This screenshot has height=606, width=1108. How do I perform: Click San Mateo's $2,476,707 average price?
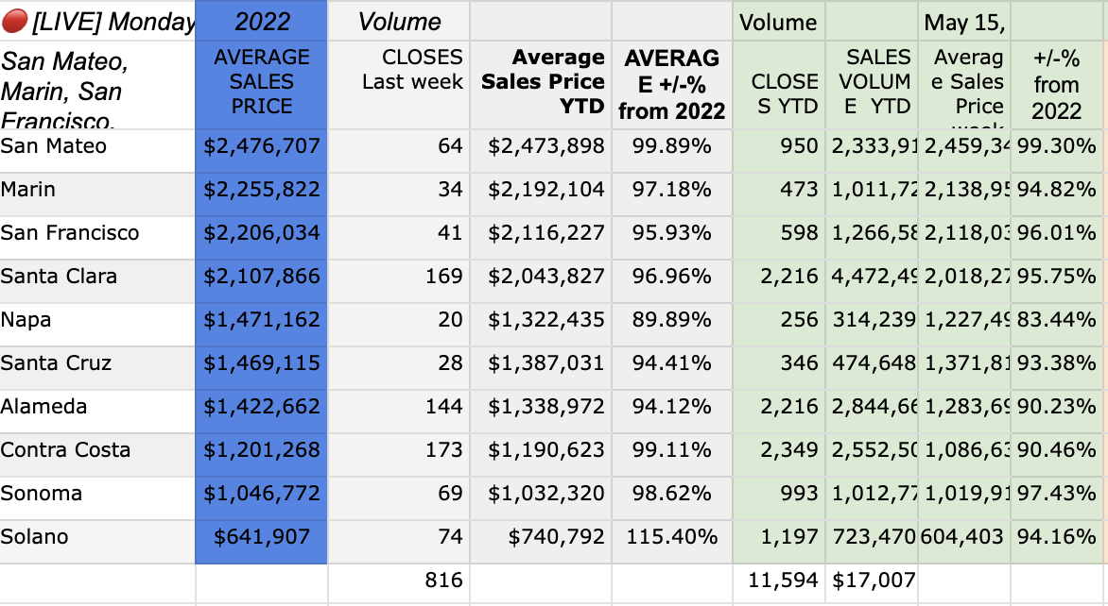coord(262,150)
